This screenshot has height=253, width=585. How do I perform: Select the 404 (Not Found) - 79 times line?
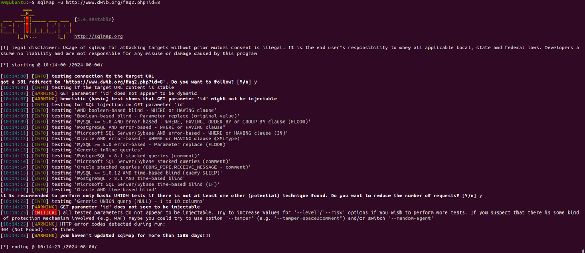pos(37,230)
